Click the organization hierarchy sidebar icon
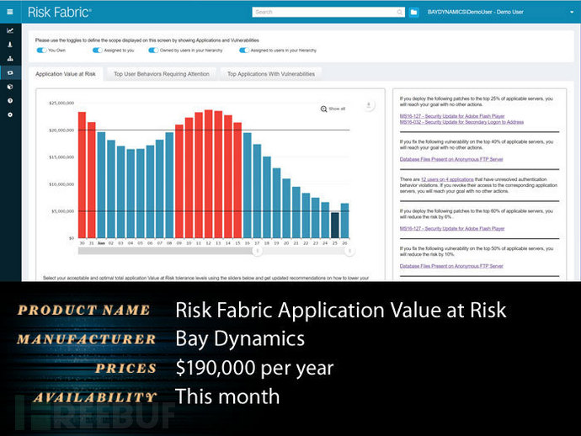581x436 pixels. click(10, 59)
